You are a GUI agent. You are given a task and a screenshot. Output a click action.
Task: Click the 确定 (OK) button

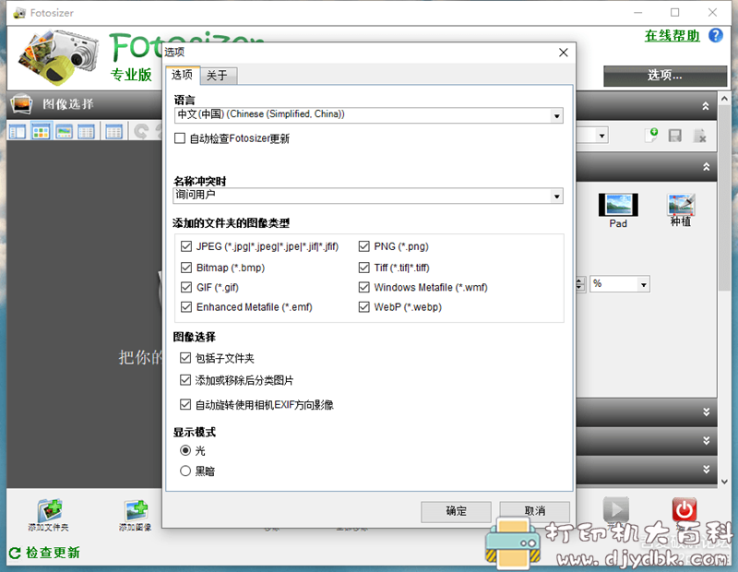(456, 511)
